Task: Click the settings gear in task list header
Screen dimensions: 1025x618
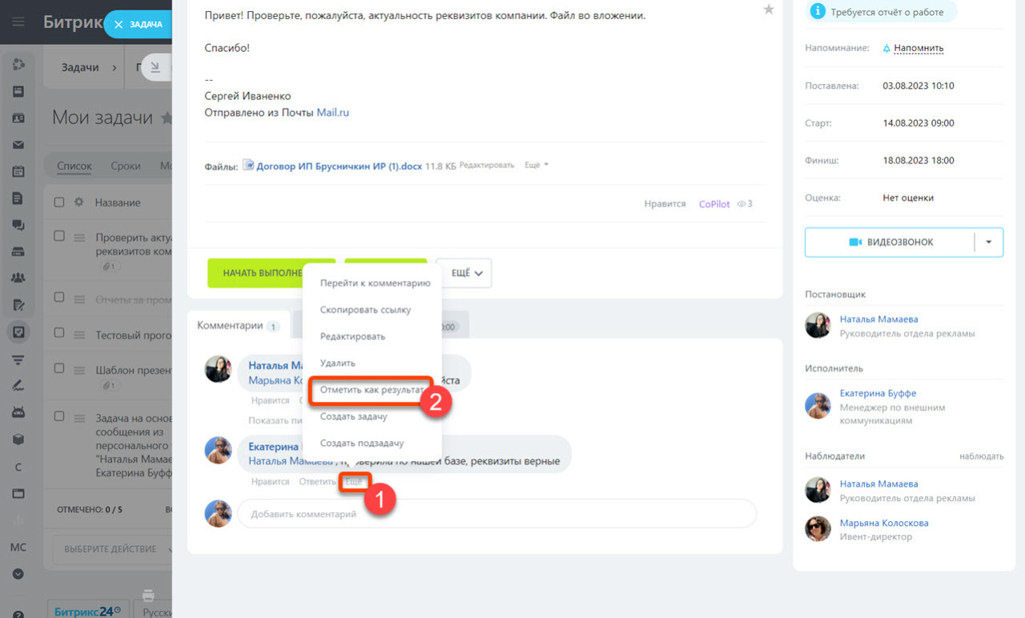Action: (x=78, y=203)
